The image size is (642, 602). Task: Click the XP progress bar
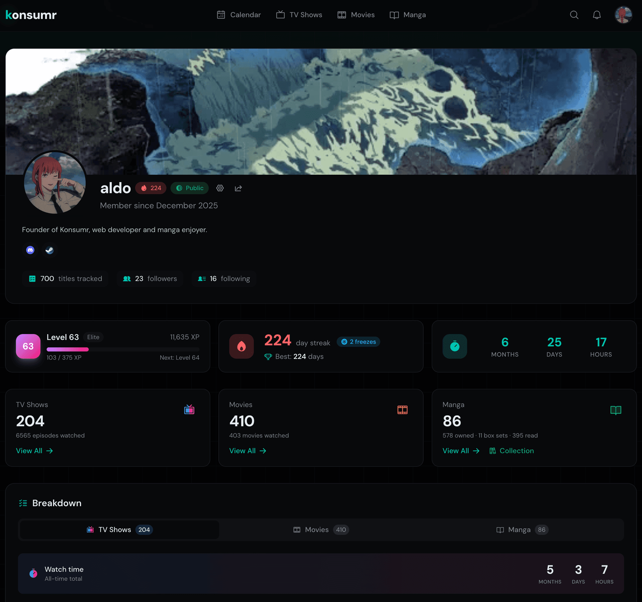pyautogui.click(x=123, y=349)
